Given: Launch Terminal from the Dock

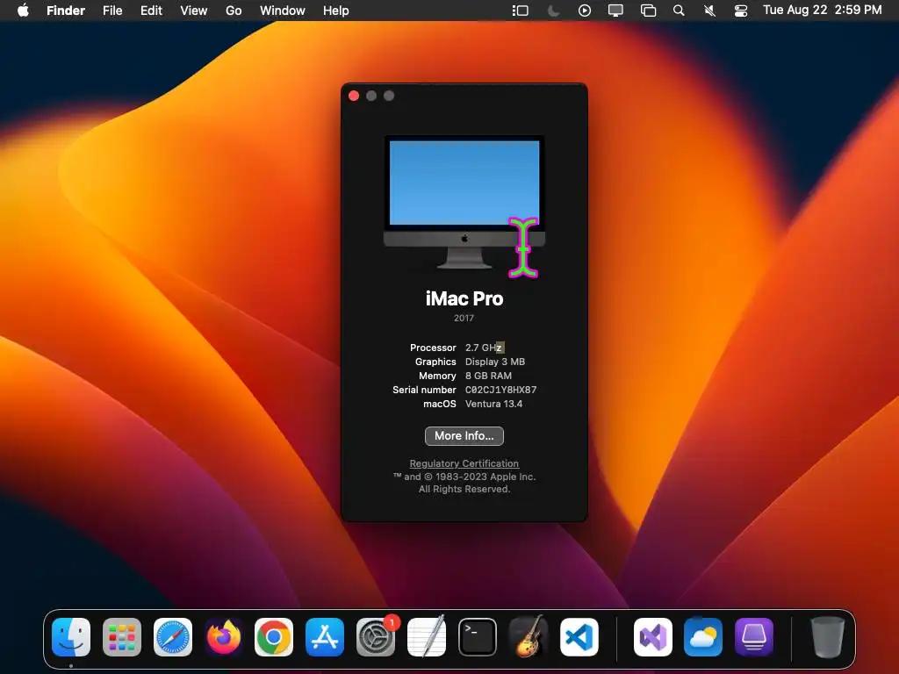Looking at the screenshot, I should click(x=477, y=637).
